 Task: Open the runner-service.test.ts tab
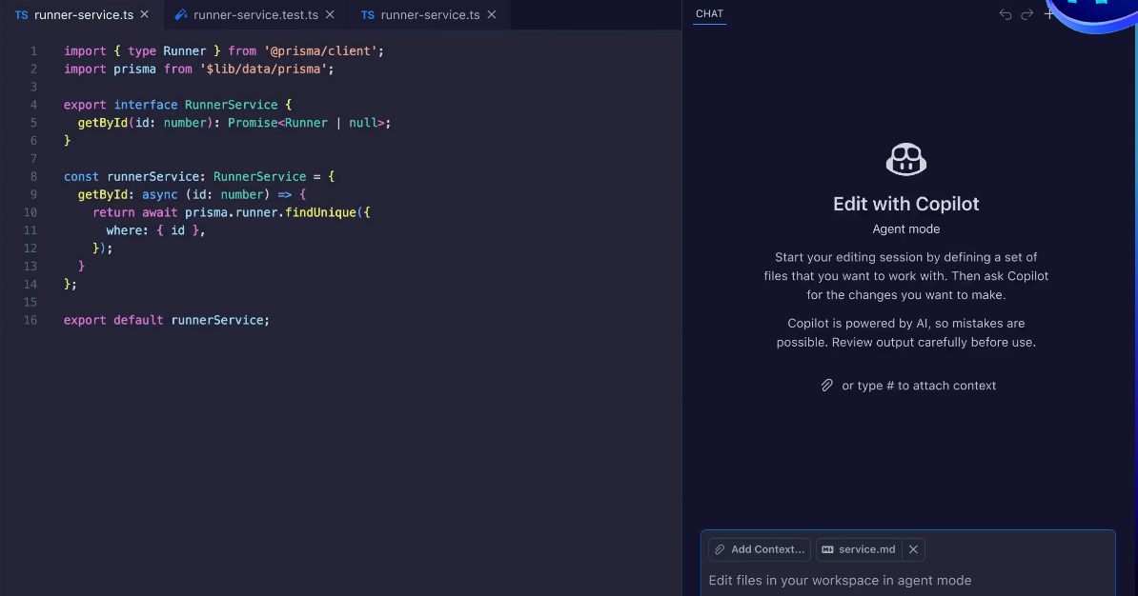click(x=255, y=14)
